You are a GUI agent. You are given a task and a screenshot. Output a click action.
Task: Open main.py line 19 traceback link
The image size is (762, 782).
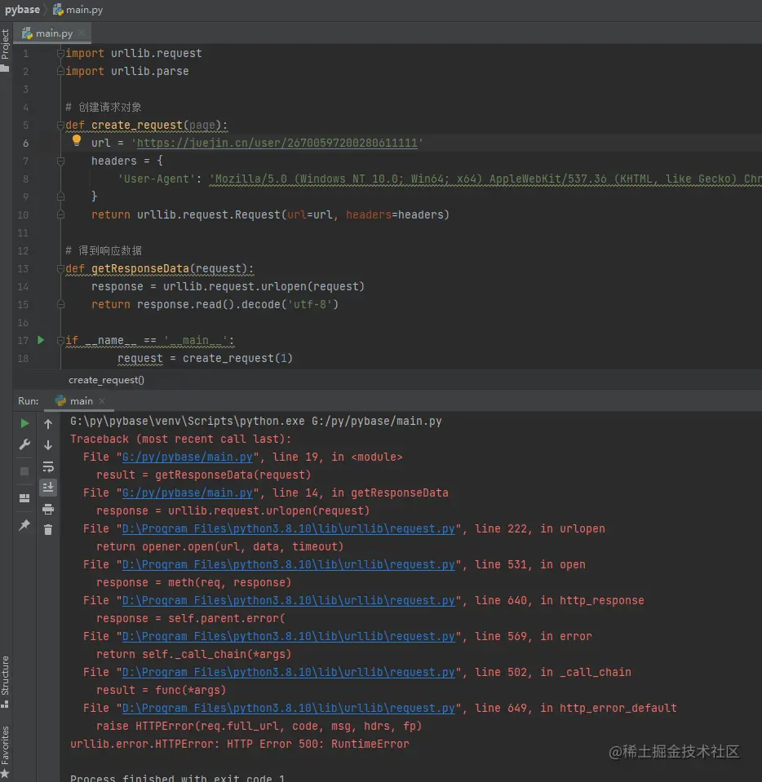pos(187,457)
